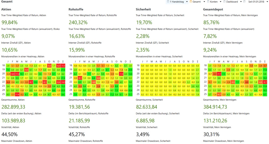Click the Dashboard view icon

click(224, 2)
